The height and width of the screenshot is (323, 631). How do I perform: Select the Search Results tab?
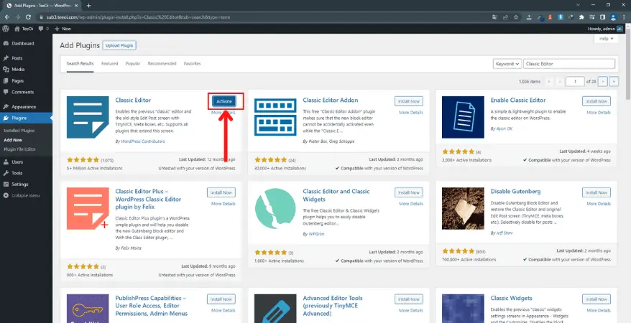pos(80,63)
